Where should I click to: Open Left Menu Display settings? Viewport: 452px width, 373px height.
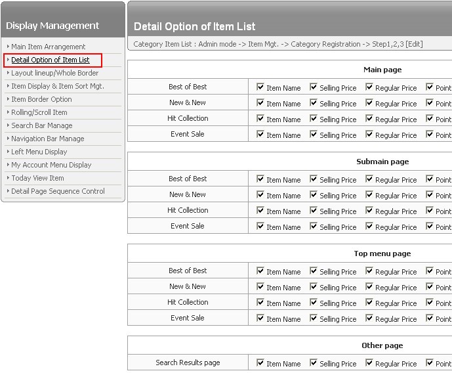point(39,152)
